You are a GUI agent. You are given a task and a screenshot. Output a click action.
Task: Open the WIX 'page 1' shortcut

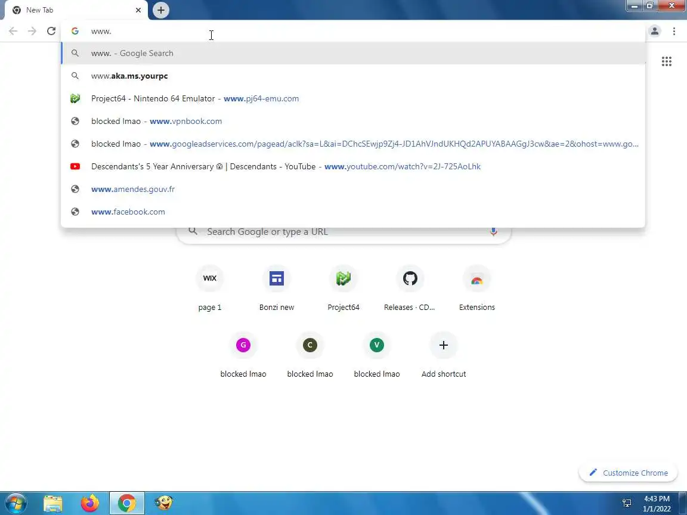210,288
